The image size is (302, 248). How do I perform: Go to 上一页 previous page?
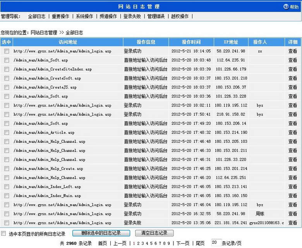pyautogui.click(x=120, y=243)
